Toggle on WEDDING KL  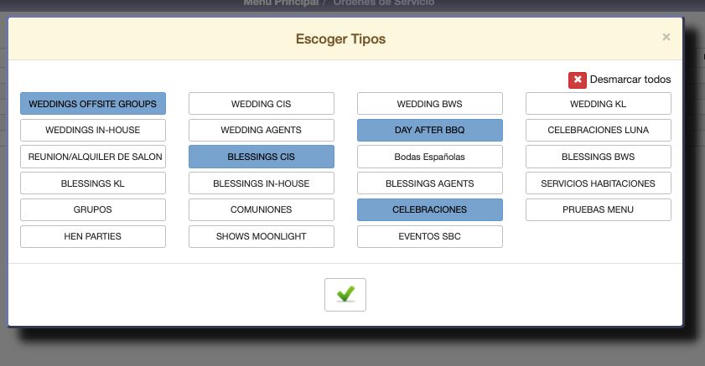tap(598, 104)
